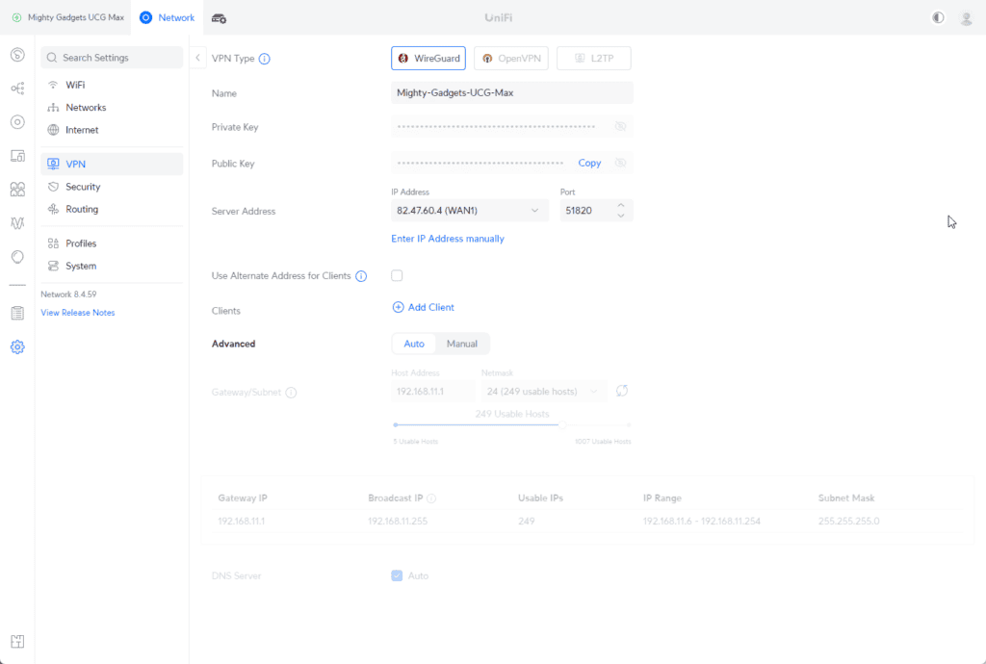Click Enter IP Address manually link
The image size is (986, 664).
point(448,239)
